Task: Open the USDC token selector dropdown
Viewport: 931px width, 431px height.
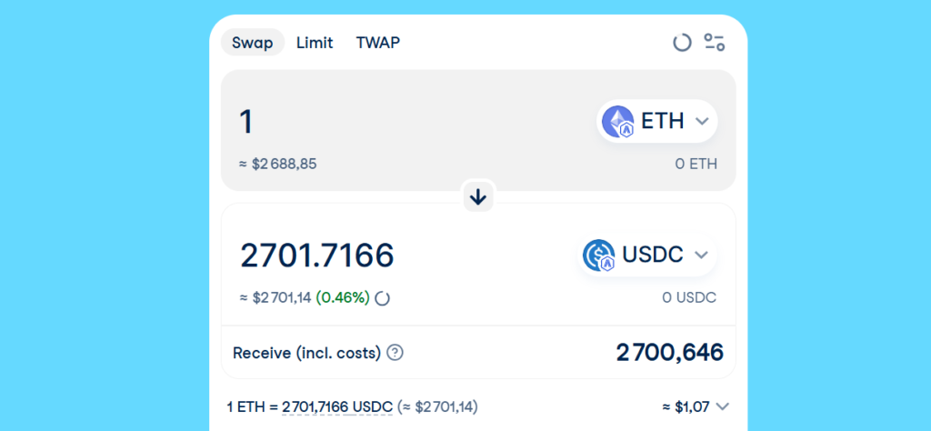Action: [701, 256]
